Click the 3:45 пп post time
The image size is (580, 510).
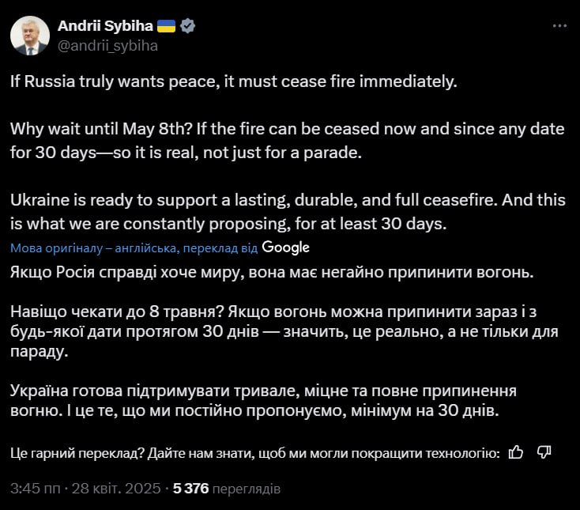click(x=31, y=489)
